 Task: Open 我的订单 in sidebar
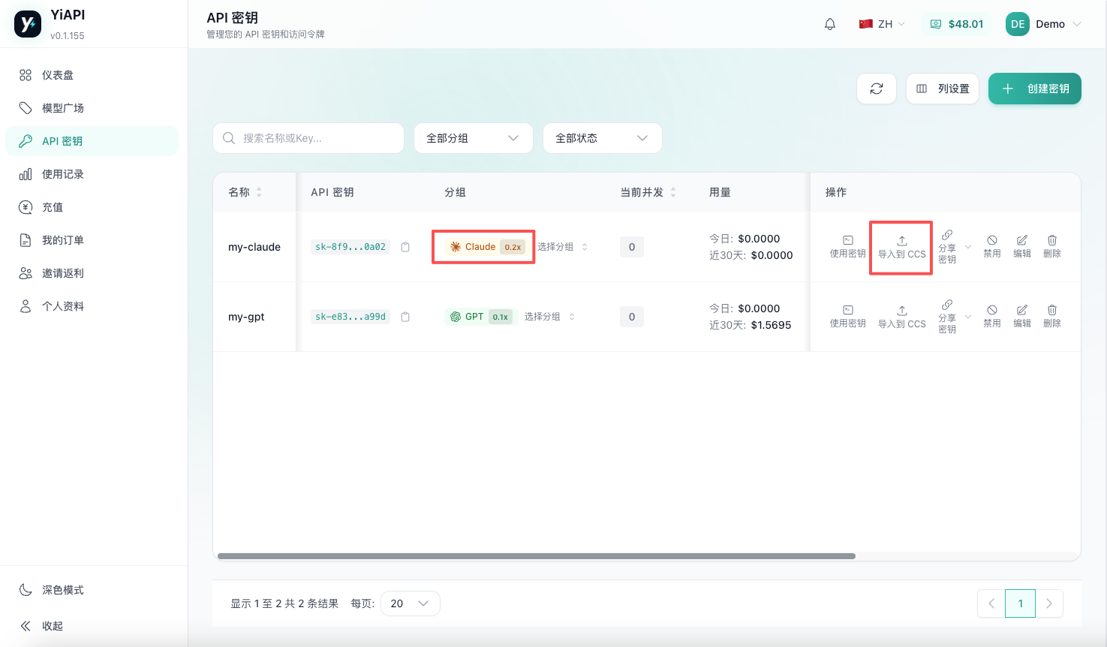(x=92, y=240)
